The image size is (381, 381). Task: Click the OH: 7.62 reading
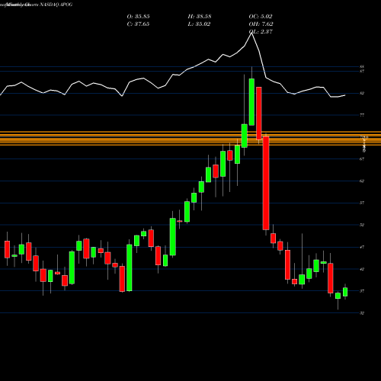click(261, 24)
